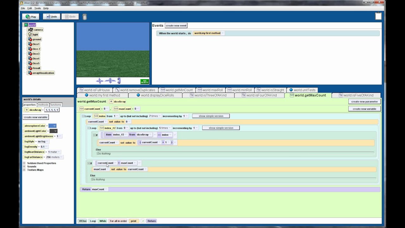This screenshot has height=228, width=405.
Task: Click the camera forward/back turn arrows control
Action: pos(110,81)
